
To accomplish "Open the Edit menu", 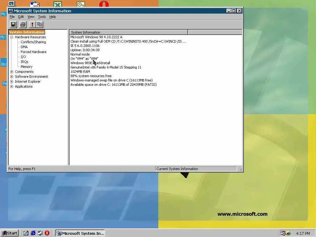I will tap(21, 17).
